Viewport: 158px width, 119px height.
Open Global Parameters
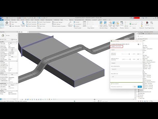(31, 26)
